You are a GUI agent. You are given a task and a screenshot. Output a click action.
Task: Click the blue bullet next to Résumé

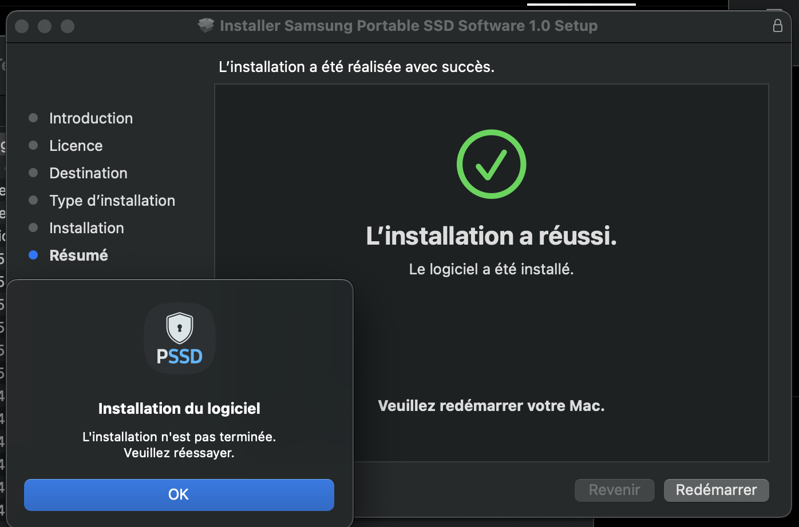coord(33,255)
